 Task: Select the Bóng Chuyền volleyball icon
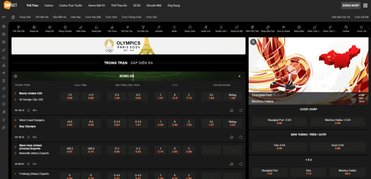point(65,29)
